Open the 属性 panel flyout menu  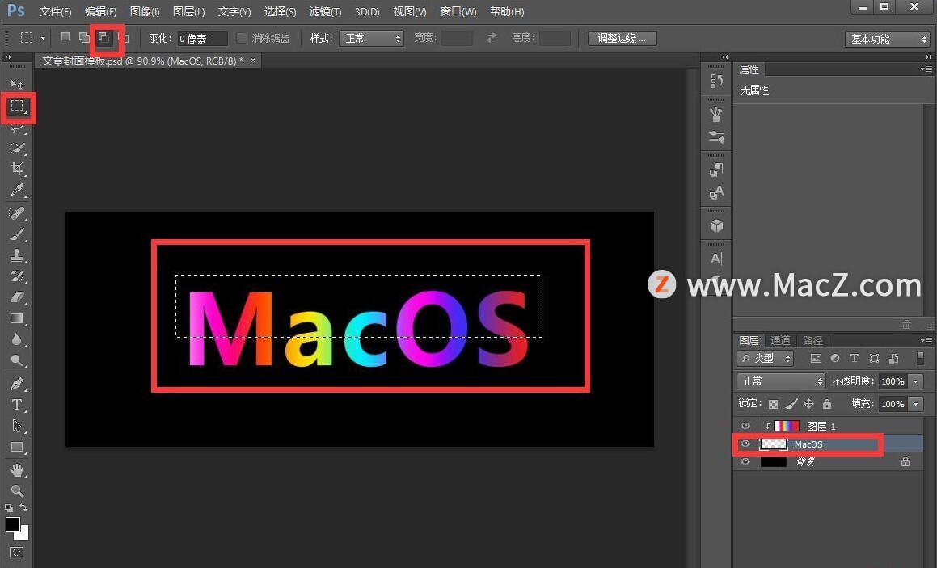(926, 69)
